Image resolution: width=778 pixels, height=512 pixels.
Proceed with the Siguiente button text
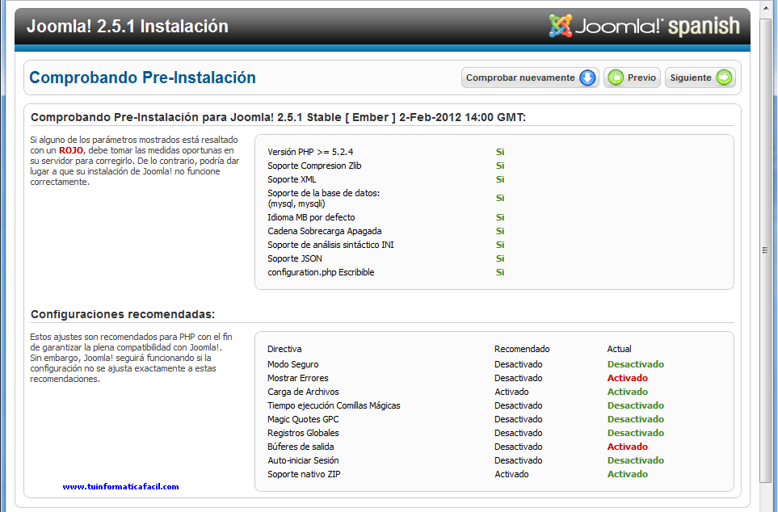[x=691, y=78]
